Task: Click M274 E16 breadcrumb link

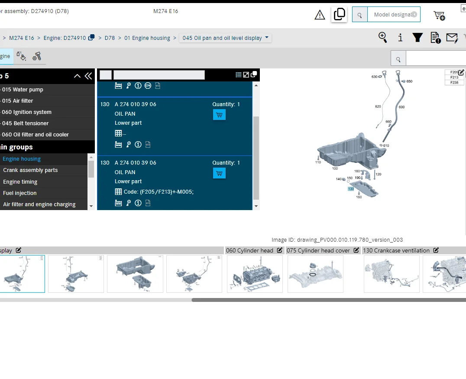Action: point(21,38)
